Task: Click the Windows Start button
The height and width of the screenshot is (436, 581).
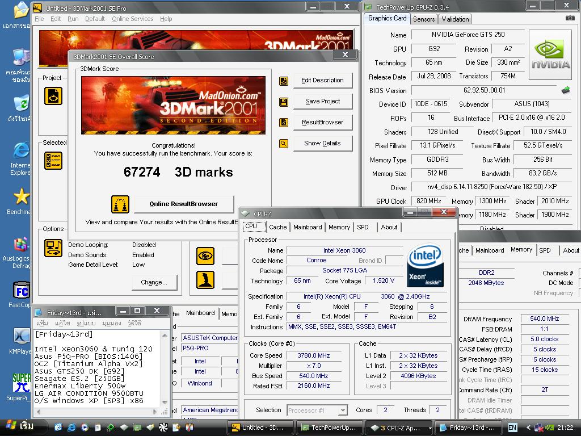Action: pos(23,427)
